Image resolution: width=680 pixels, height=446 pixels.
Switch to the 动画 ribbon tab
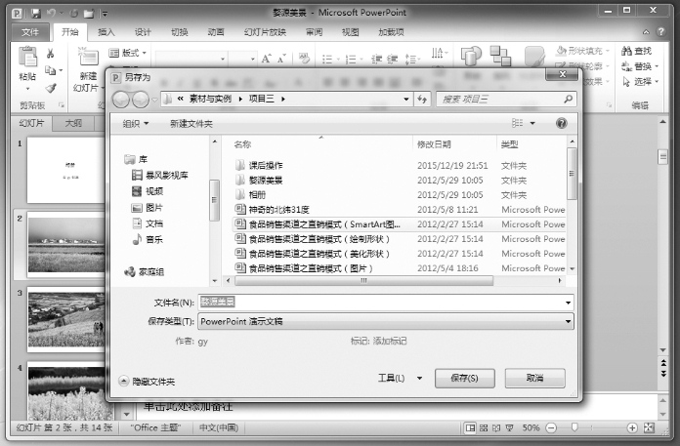pyautogui.click(x=216, y=32)
